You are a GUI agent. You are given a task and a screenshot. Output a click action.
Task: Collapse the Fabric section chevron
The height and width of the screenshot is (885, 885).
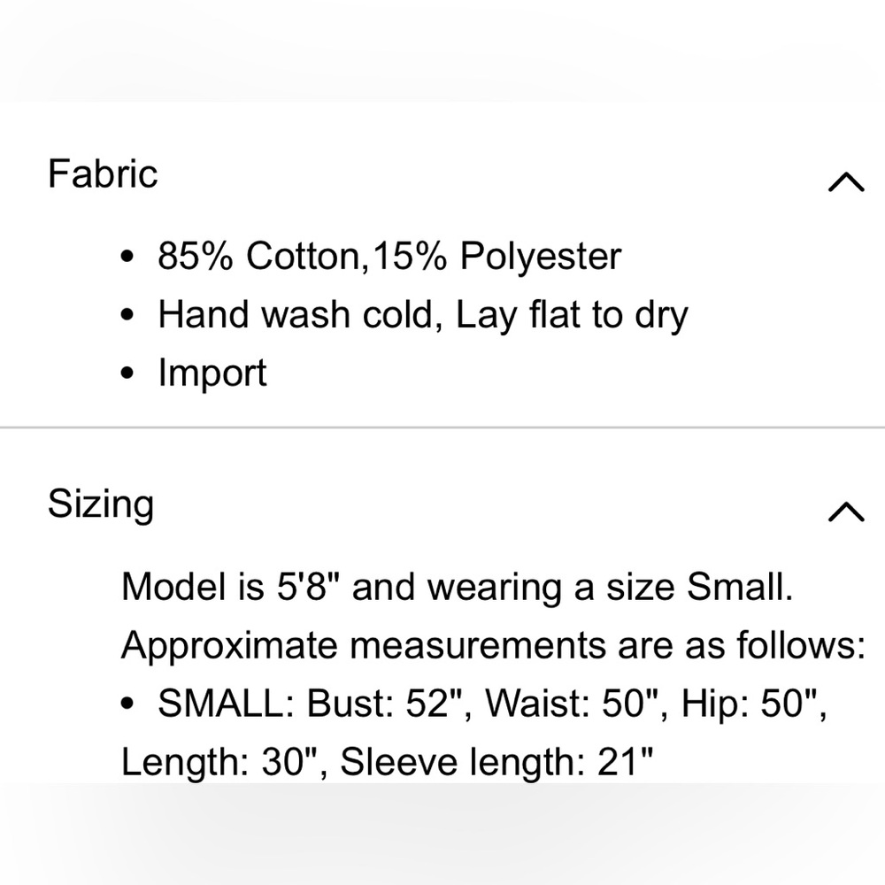pyautogui.click(x=845, y=181)
